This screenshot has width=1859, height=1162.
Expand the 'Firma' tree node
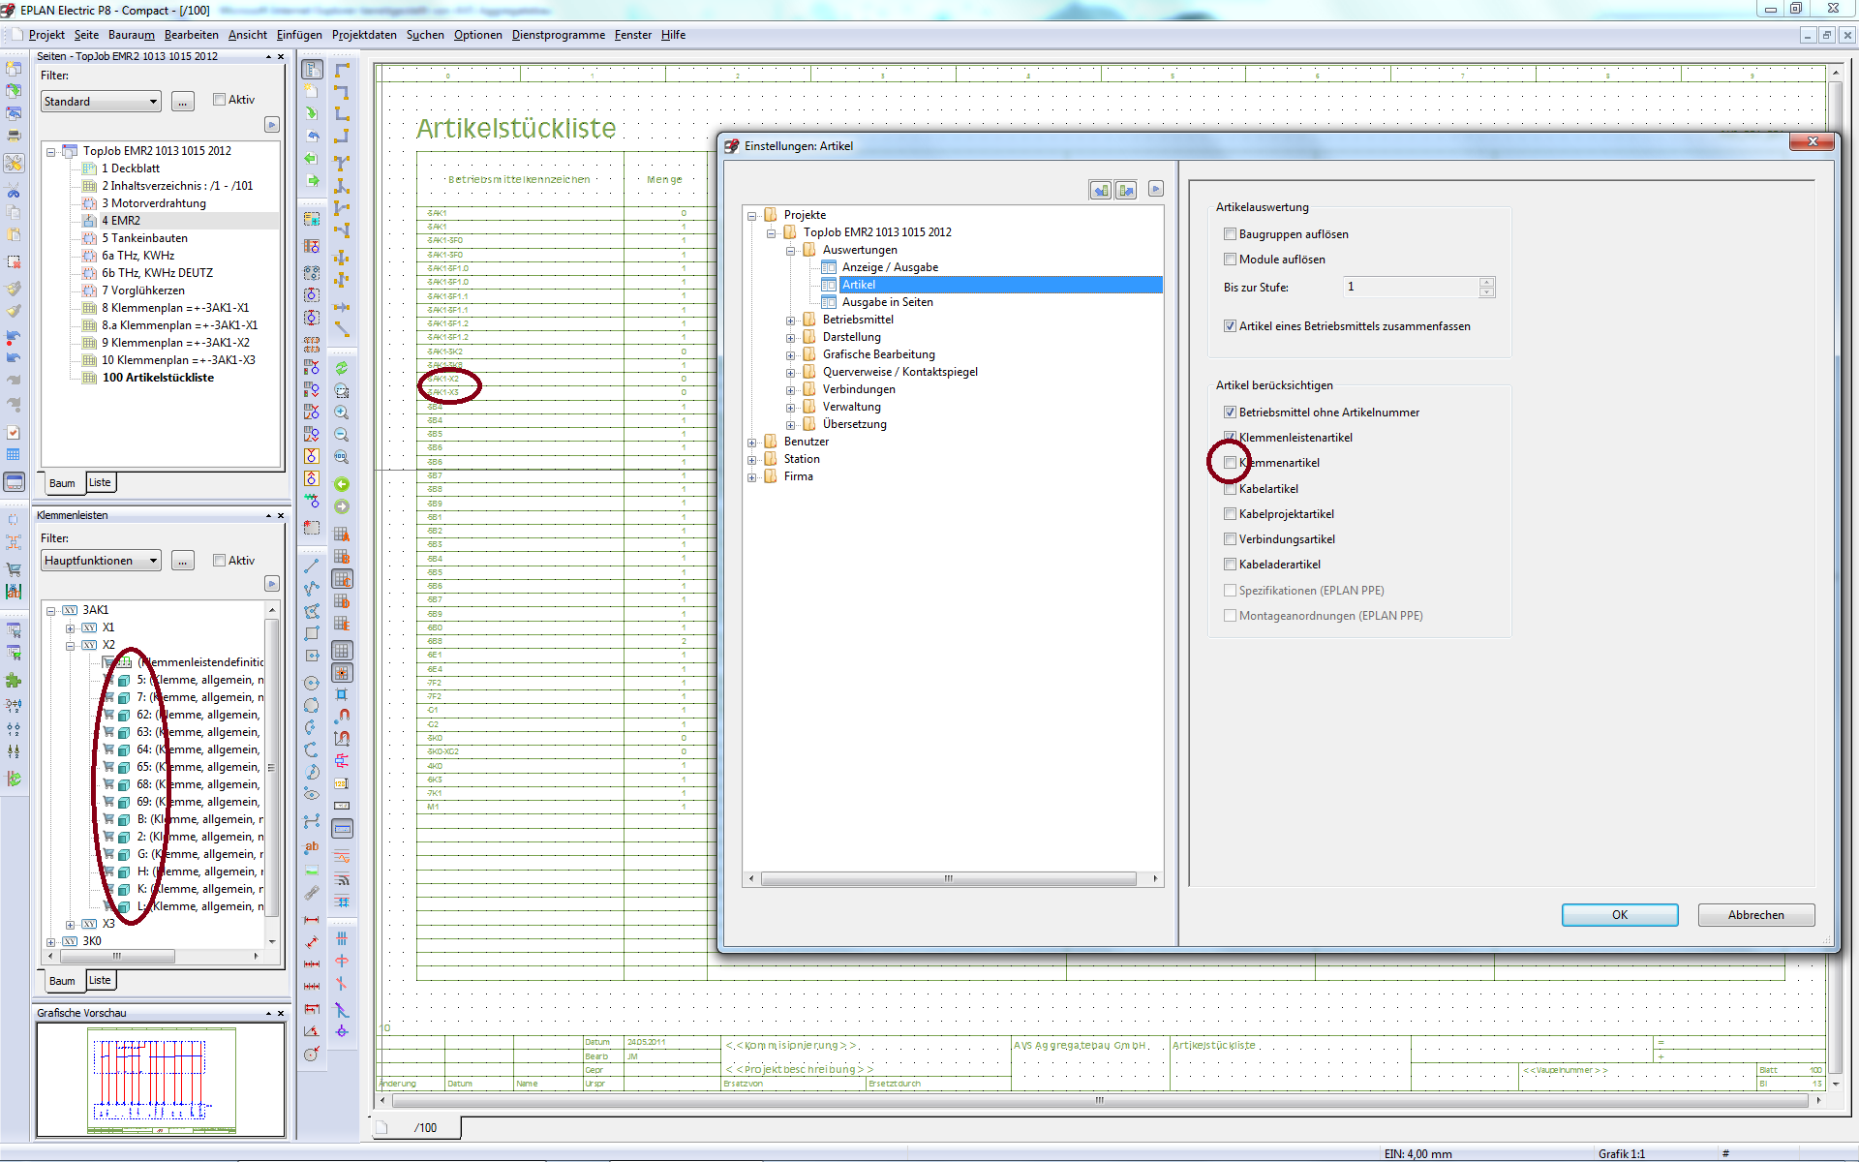click(x=751, y=477)
